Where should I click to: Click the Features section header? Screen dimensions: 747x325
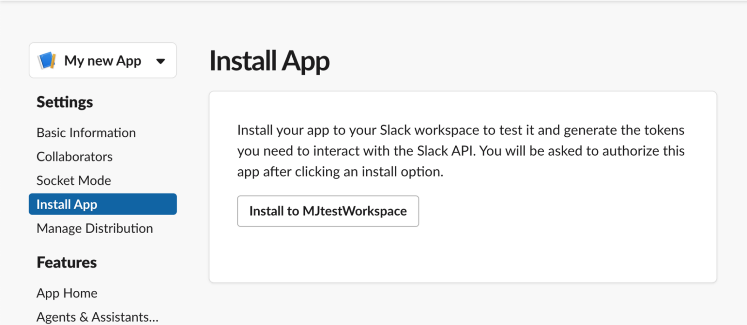tap(67, 262)
